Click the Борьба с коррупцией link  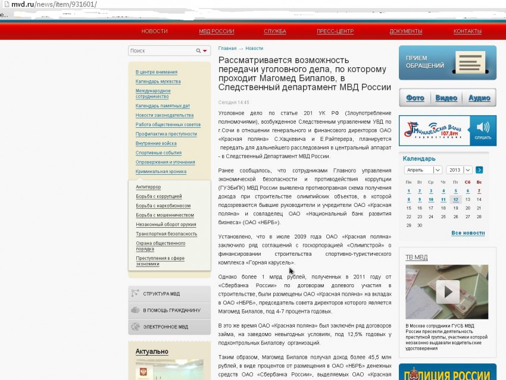(158, 196)
